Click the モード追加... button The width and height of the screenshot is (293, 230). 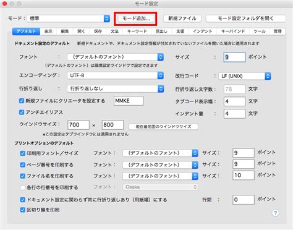point(136,19)
